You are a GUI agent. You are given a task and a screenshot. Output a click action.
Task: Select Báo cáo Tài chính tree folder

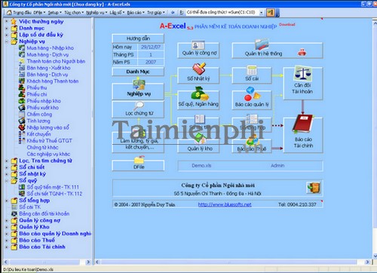tap(42, 247)
